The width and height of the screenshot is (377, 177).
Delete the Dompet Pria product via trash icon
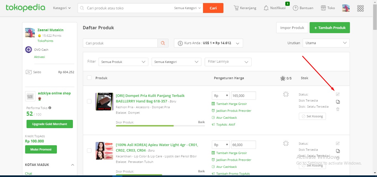tap(338, 109)
